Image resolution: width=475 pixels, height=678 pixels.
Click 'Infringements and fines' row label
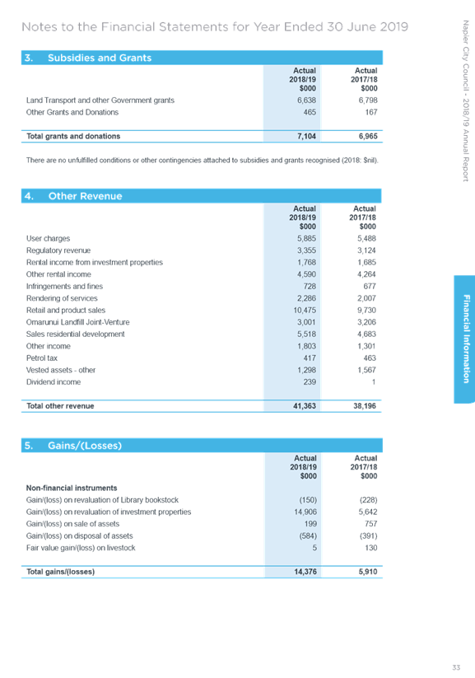[x=64, y=287]
